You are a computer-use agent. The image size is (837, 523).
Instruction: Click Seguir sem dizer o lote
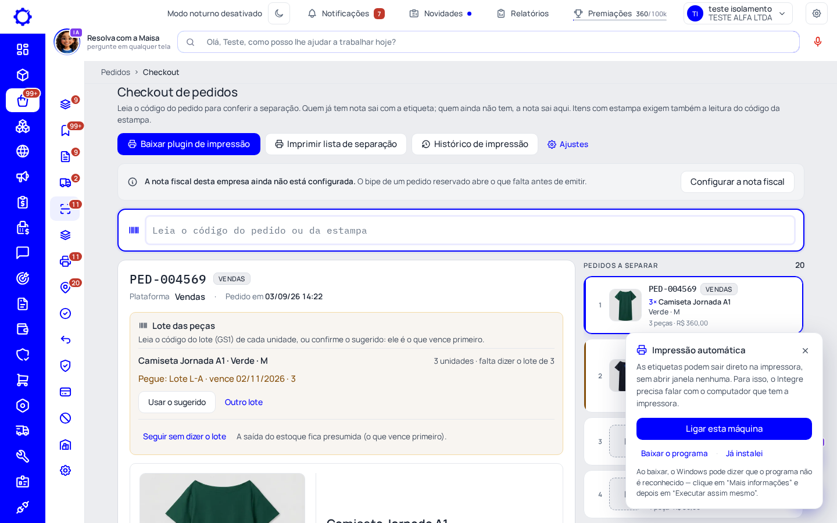point(184,436)
